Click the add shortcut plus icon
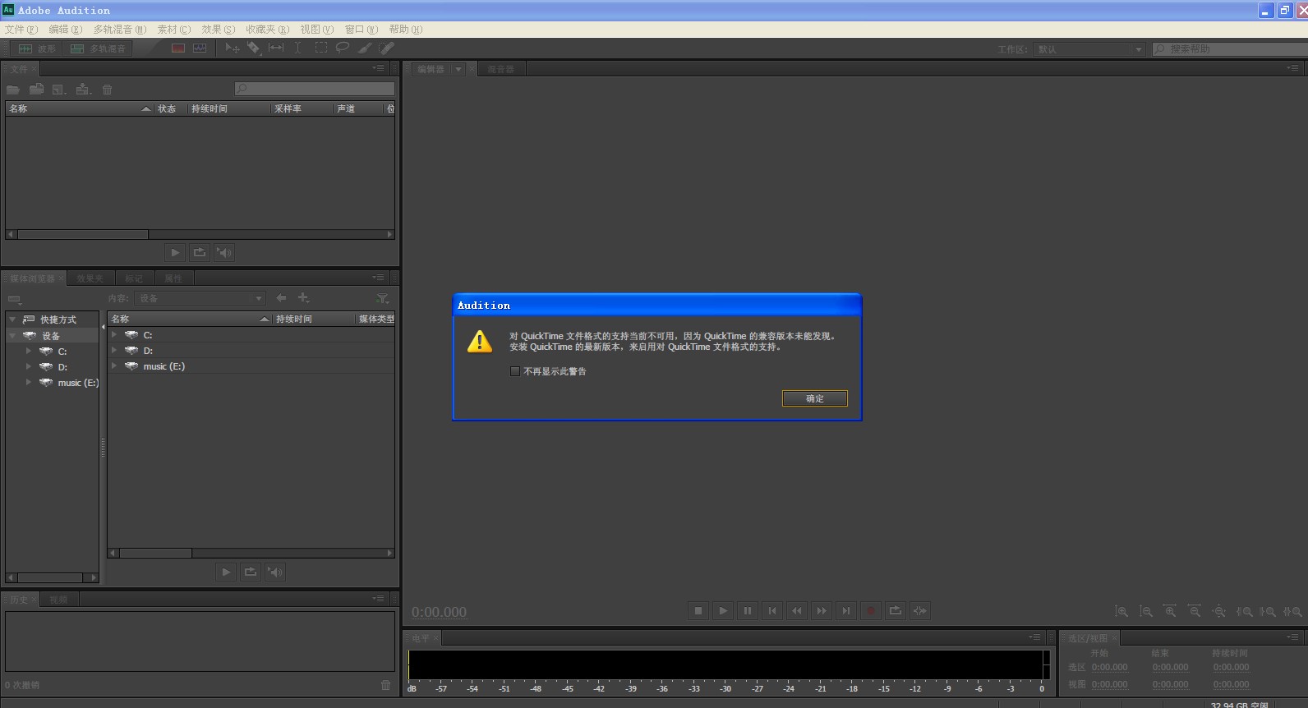This screenshot has height=708, width=1308. [x=303, y=298]
